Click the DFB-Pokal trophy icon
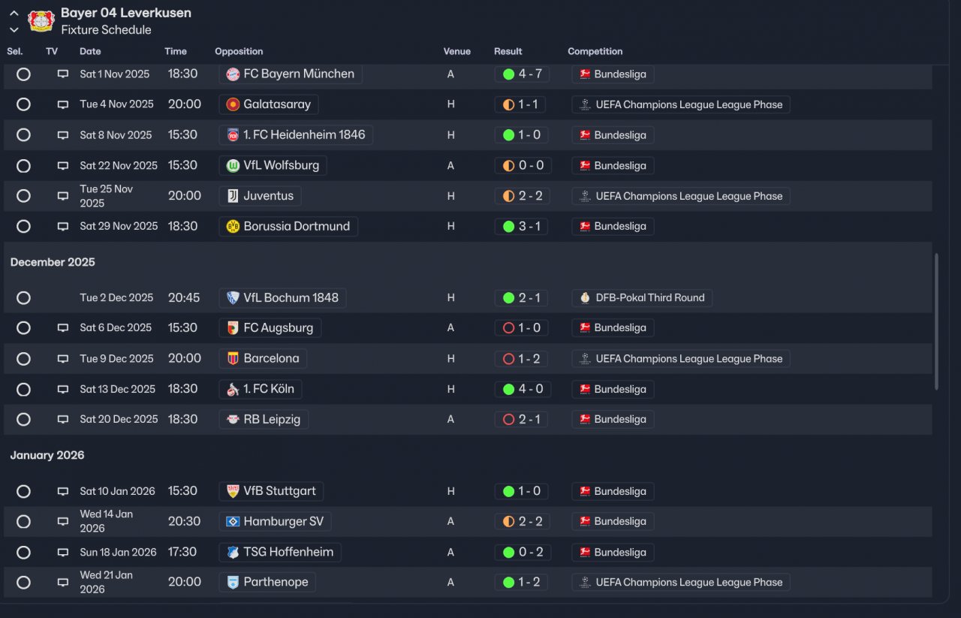The image size is (961, 618). point(585,298)
